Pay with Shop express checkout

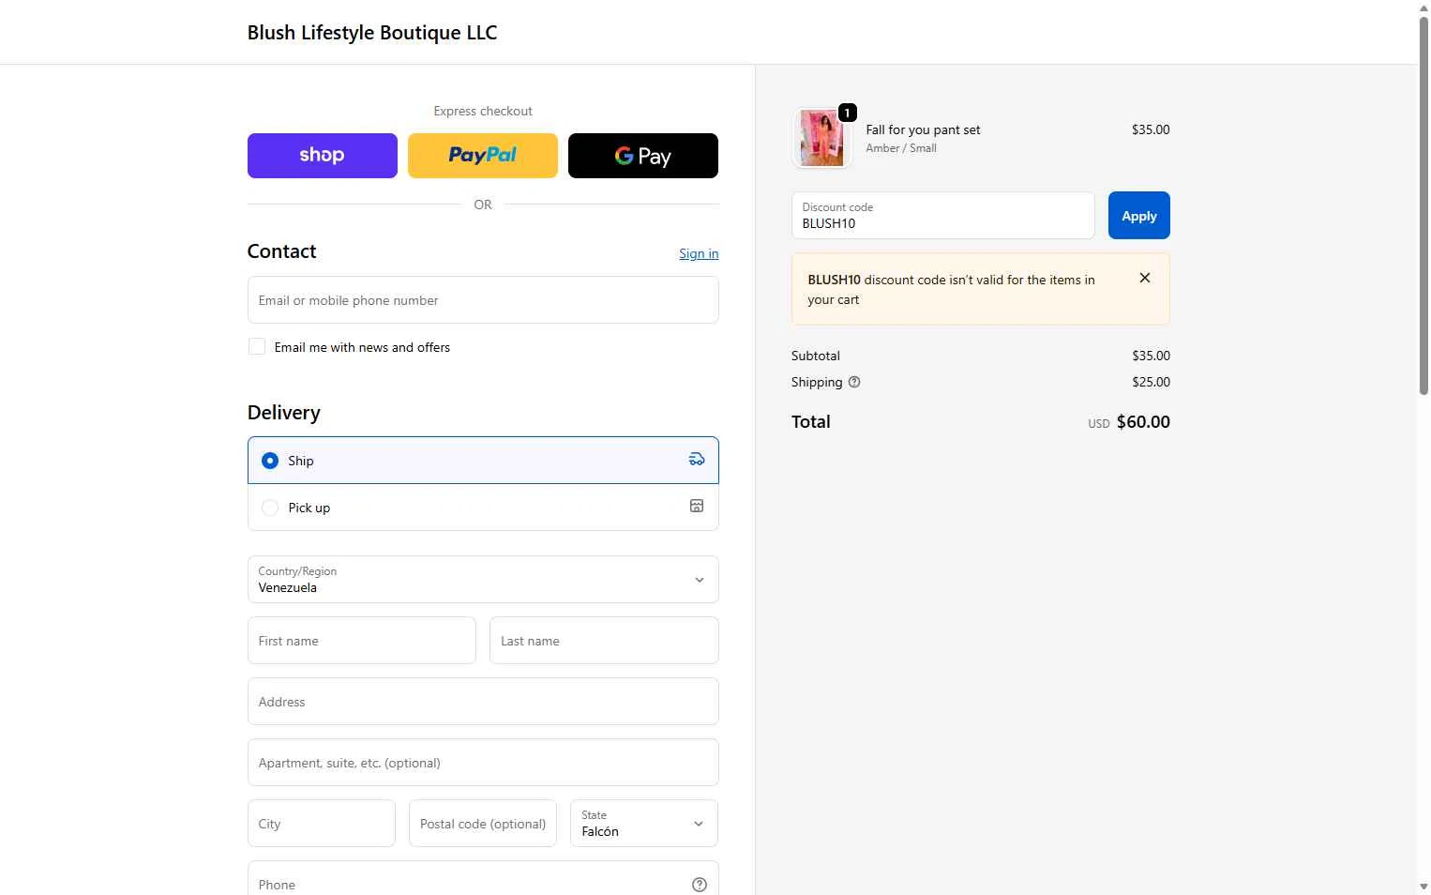pos(323,156)
